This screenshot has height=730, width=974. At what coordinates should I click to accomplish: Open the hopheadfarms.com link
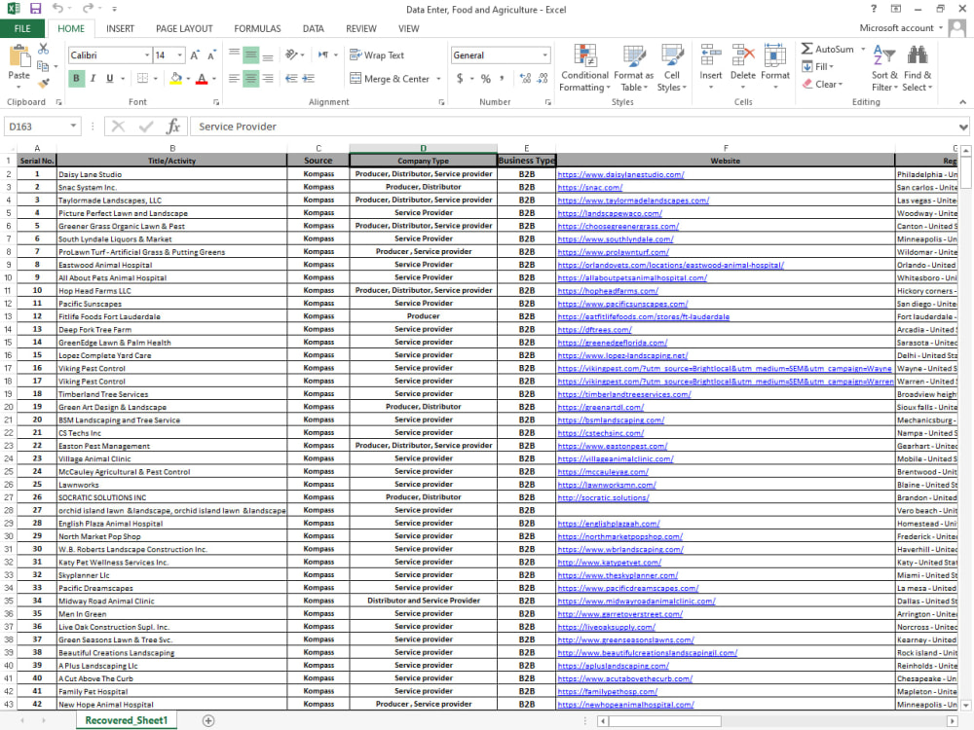tap(608, 290)
